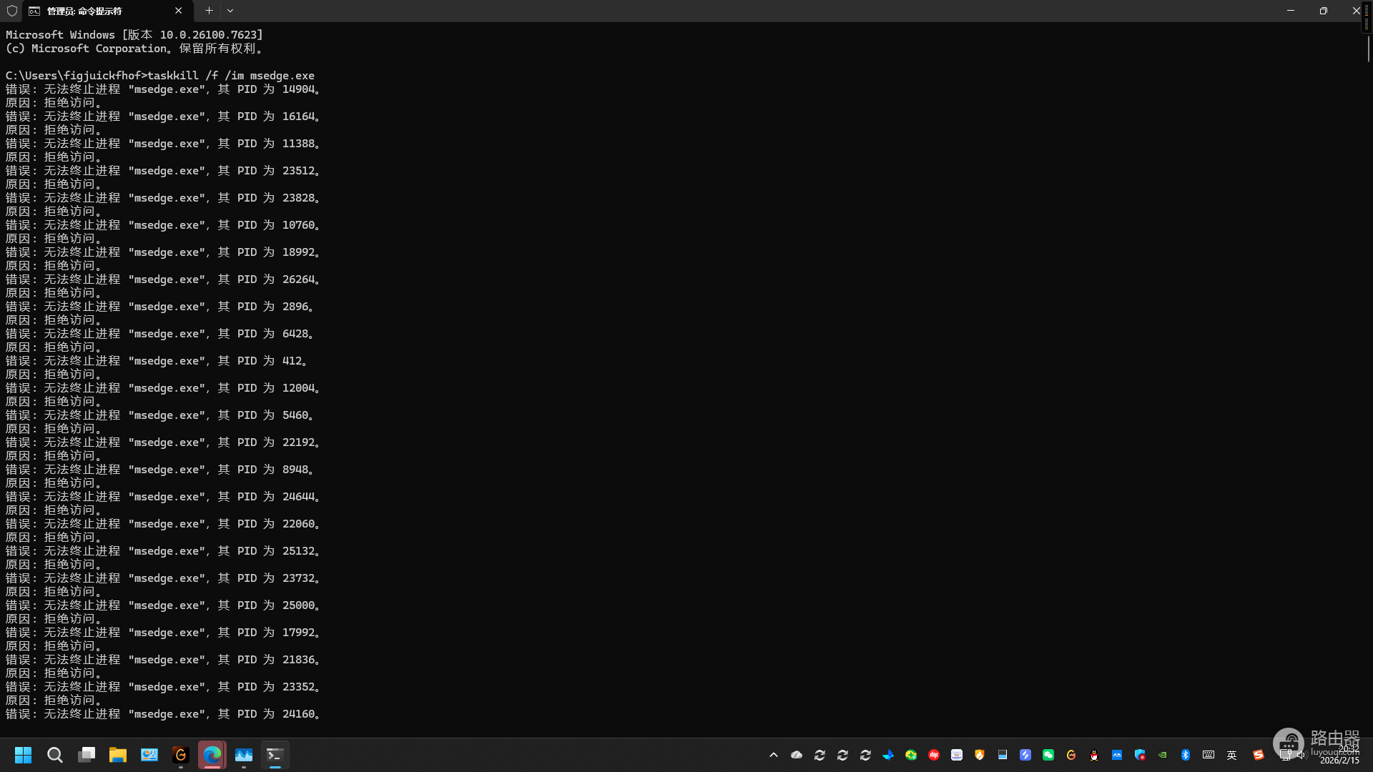Click the error line with PID 24160

click(163, 714)
